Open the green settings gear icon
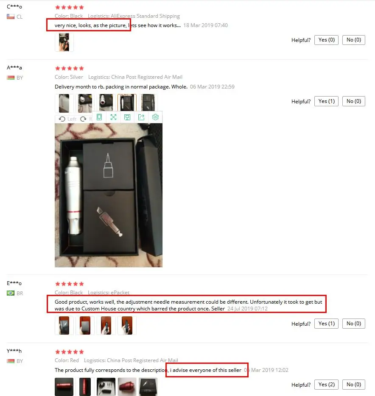 155,117
